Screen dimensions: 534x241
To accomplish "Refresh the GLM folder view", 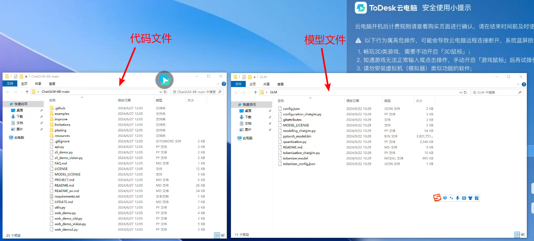I will 465,92.
